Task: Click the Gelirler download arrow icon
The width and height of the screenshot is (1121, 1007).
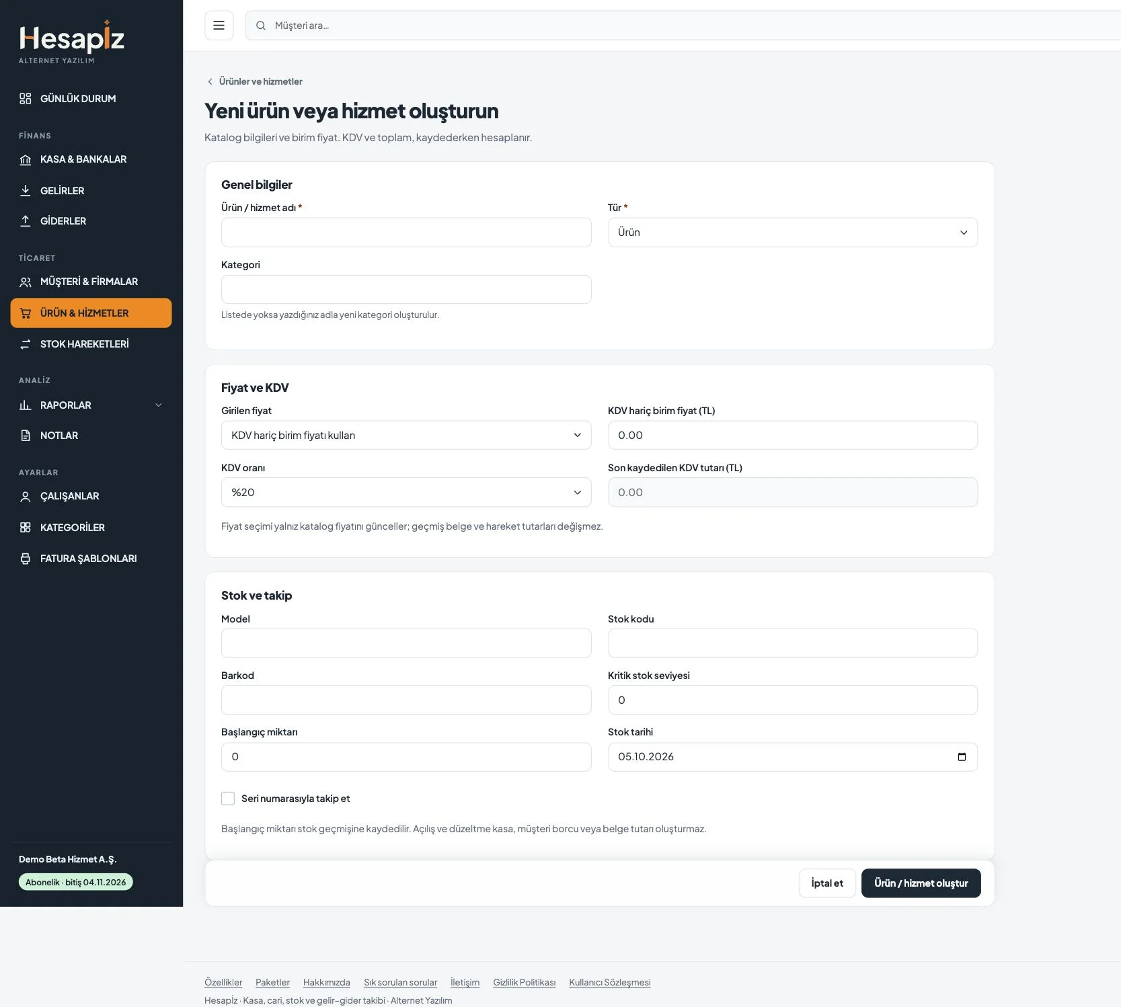Action: point(26,191)
